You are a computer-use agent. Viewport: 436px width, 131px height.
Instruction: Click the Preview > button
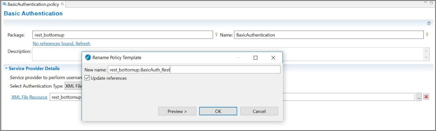point(177,111)
